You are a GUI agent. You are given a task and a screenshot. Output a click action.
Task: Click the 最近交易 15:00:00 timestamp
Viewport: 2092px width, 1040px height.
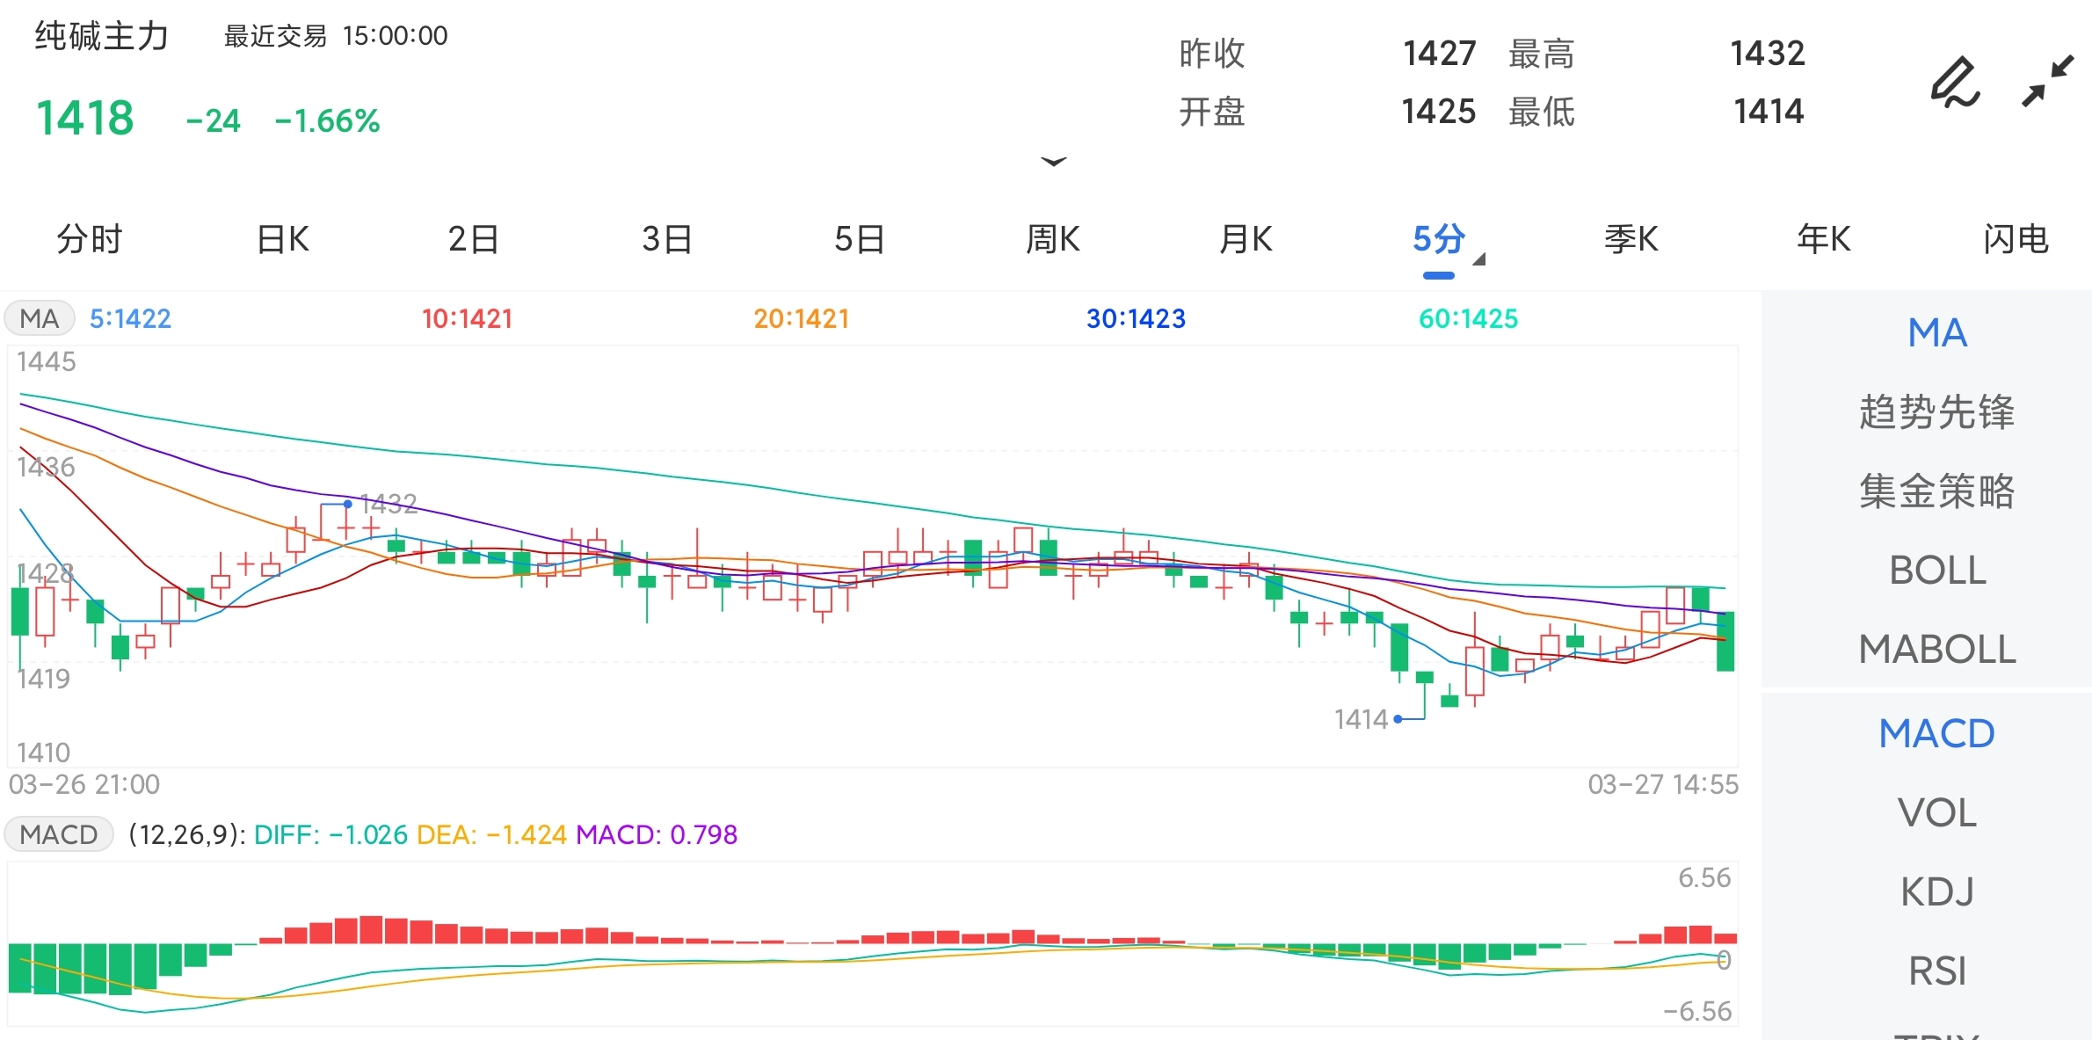tap(336, 36)
